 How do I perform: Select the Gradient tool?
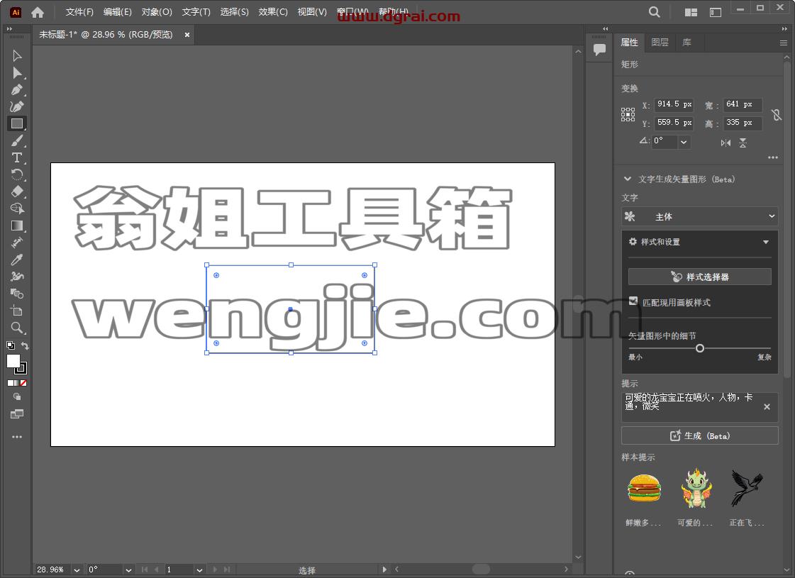17,226
